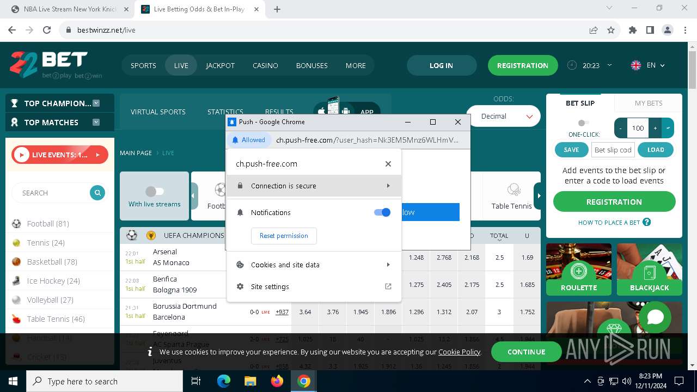Image resolution: width=697 pixels, height=392 pixels.
Task: Click the Log In button
Action: [441, 65]
